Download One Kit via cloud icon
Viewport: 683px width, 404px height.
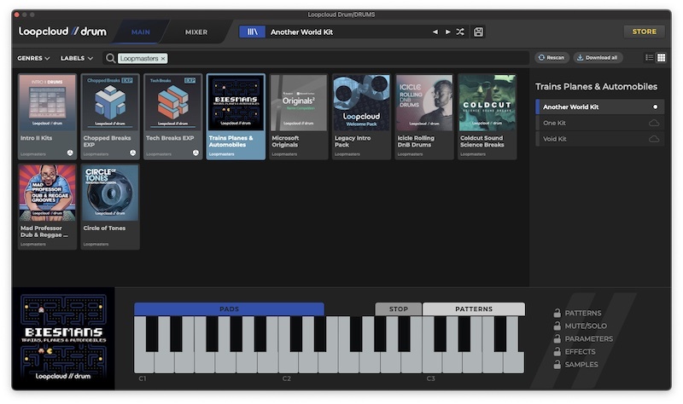pyautogui.click(x=654, y=123)
